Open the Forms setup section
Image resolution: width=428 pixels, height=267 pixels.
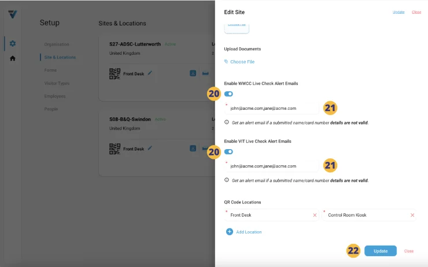coord(50,70)
